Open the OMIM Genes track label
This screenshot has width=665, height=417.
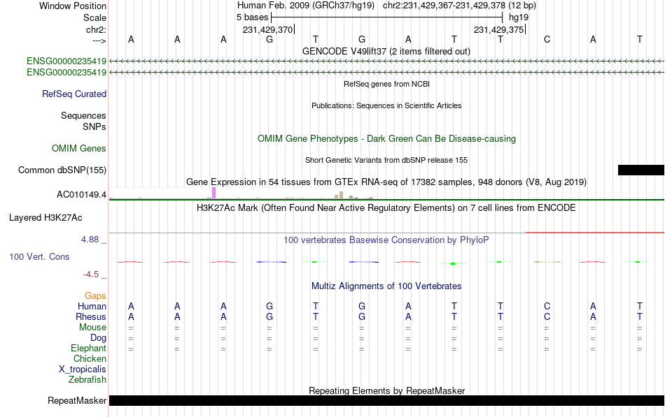point(79,148)
